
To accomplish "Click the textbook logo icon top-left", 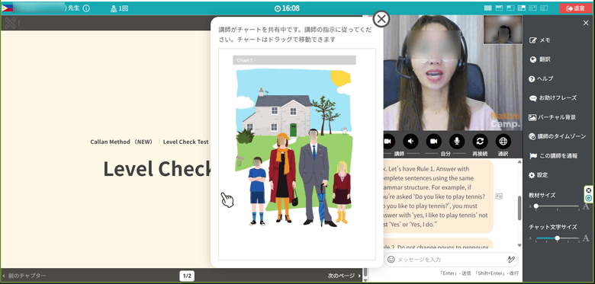I will [x=10, y=23].
